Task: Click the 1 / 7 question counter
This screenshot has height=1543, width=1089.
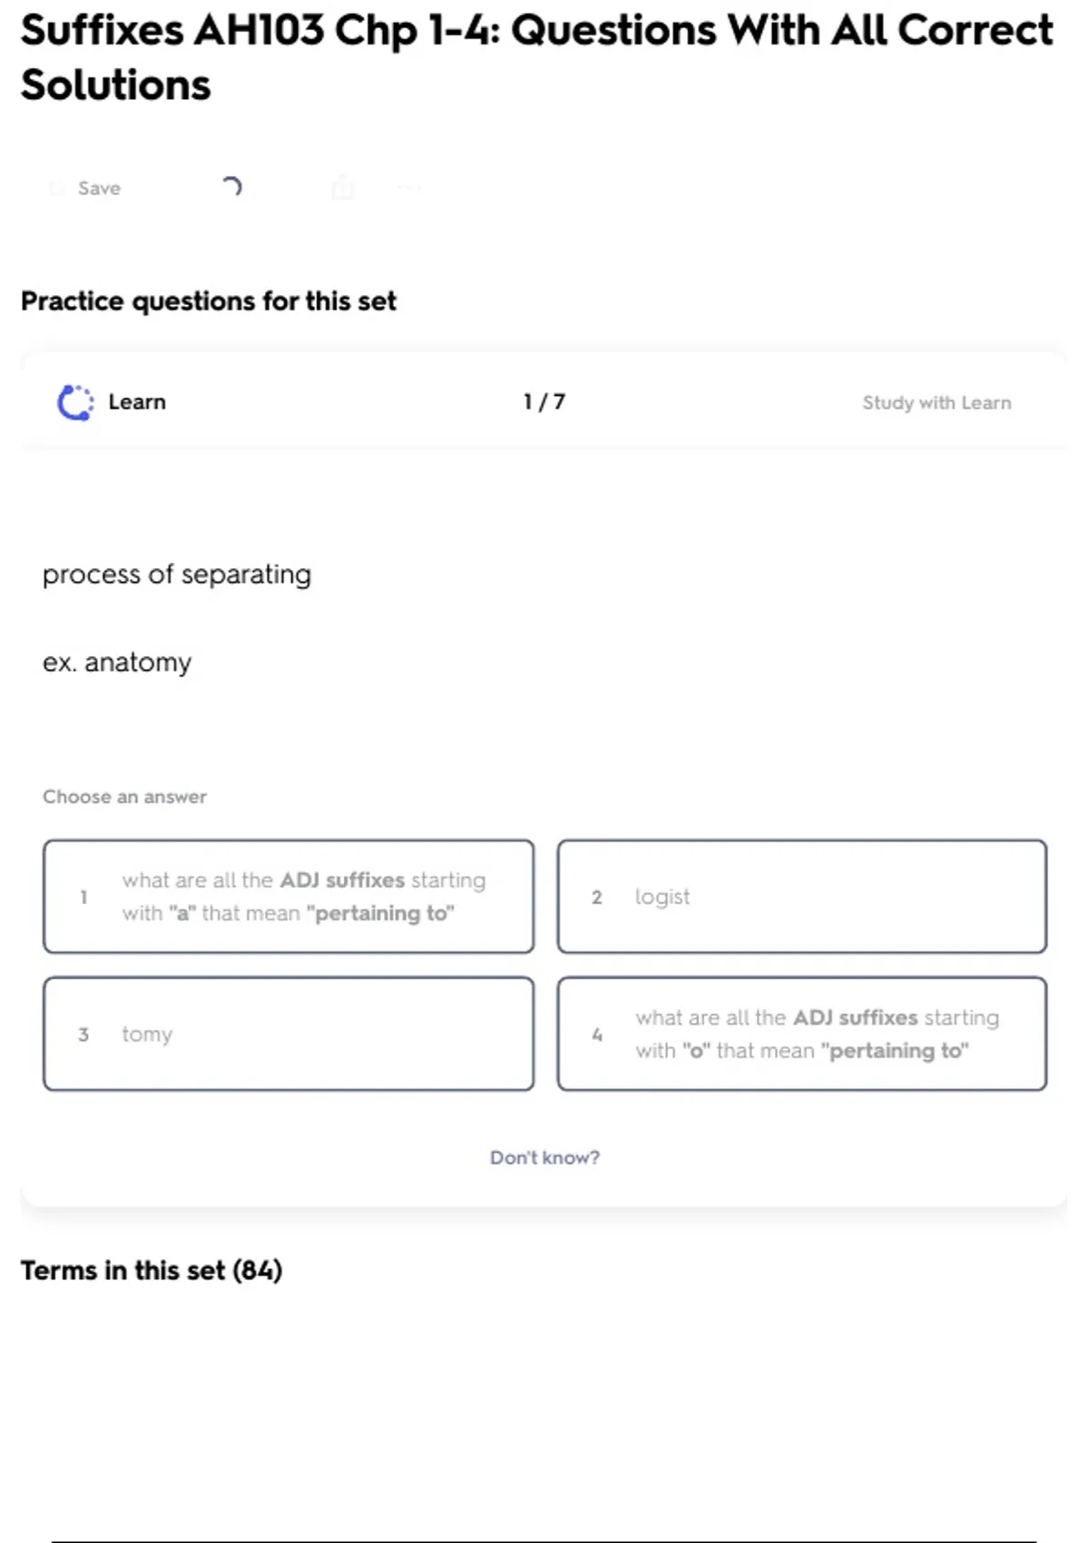Action: tap(544, 402)
